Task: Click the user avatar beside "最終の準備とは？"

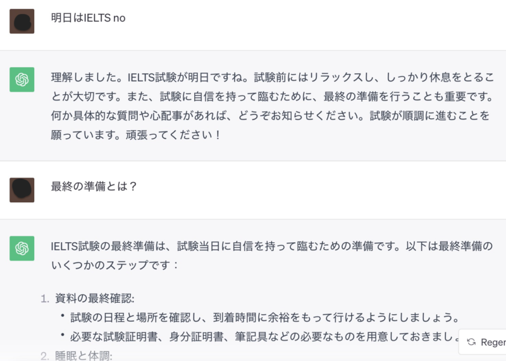Action: point(22,190)
